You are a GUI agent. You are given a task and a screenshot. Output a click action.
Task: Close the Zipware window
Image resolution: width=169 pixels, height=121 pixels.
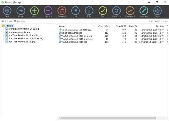coord(165,2)
